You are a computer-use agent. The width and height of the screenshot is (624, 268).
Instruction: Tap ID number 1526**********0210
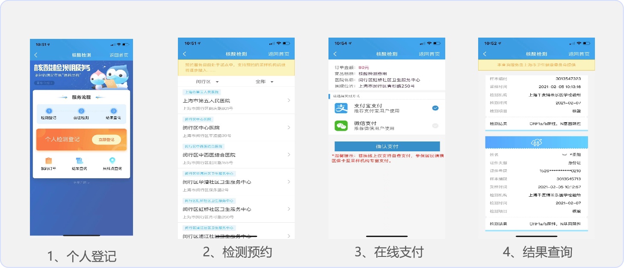point(560,171)
